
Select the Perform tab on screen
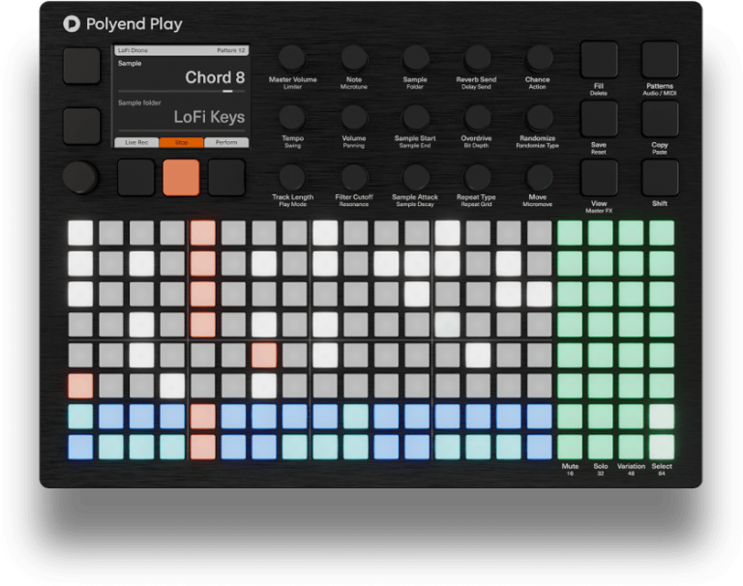pos(226,142)
